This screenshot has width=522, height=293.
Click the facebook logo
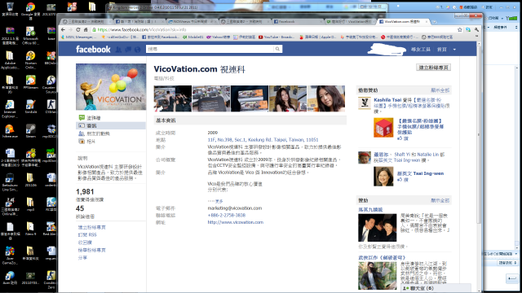[x=93, y=49]
